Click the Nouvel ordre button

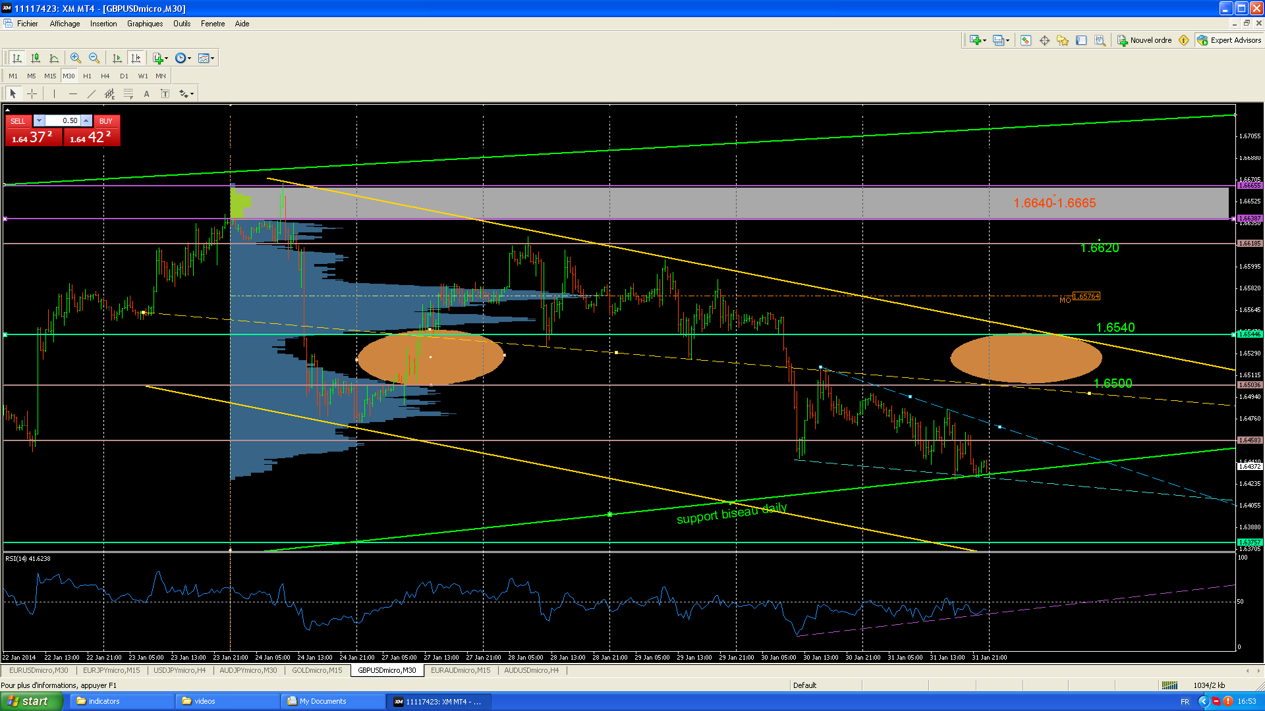point(1144,40)
